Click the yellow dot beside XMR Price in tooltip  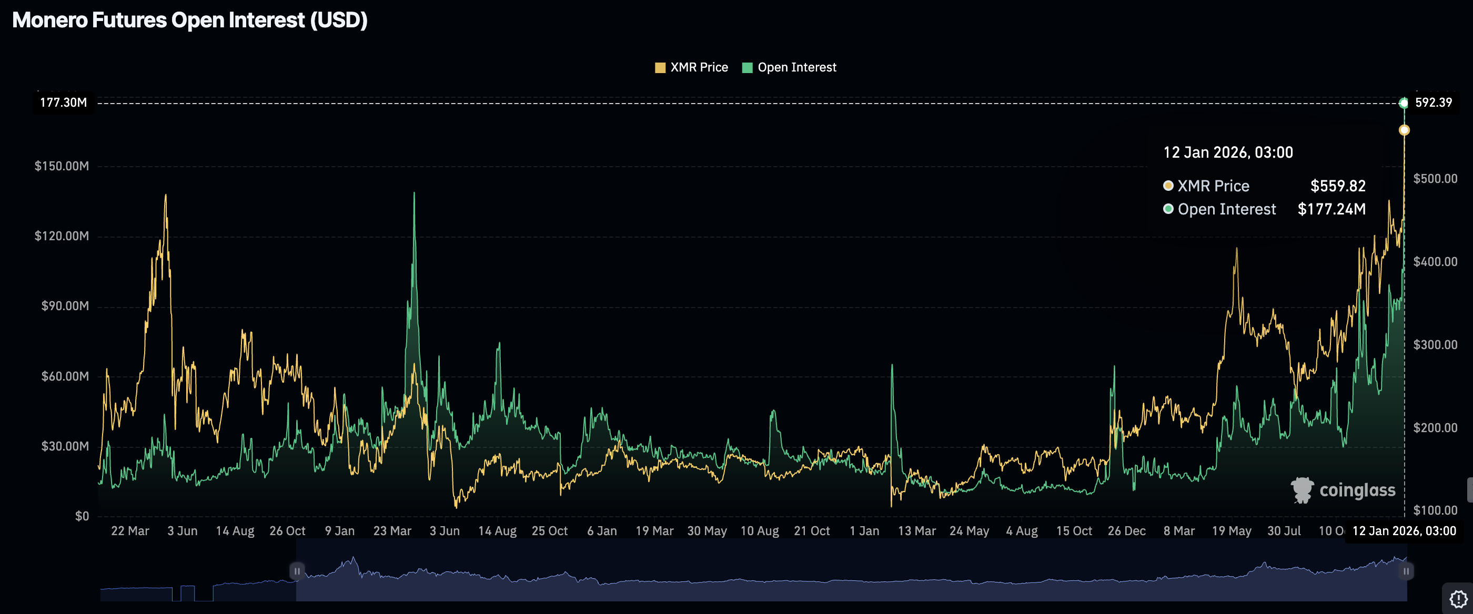1168,186
